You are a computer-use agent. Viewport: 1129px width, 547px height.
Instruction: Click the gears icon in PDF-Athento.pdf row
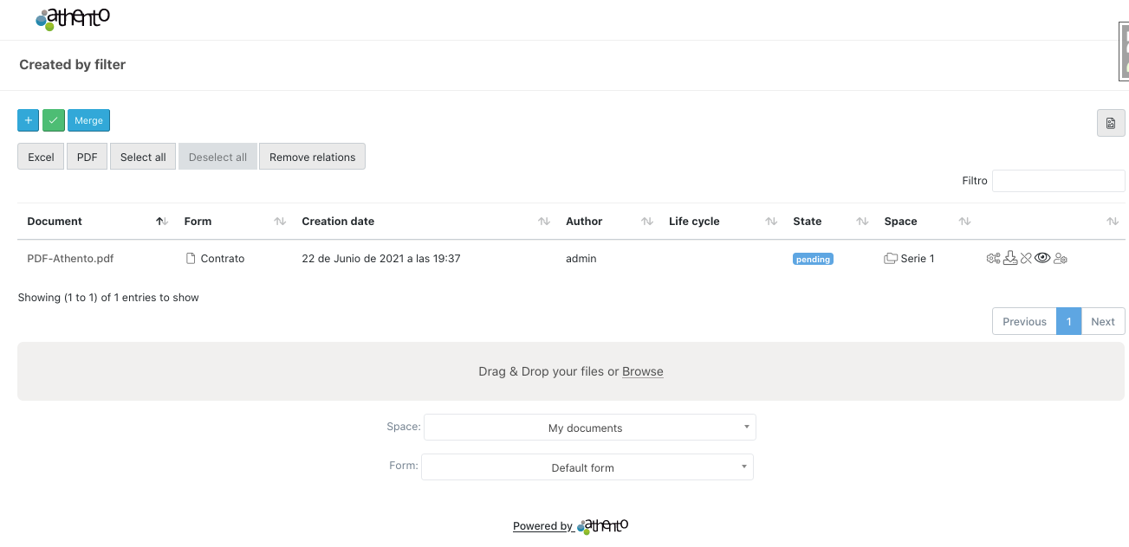993,258
